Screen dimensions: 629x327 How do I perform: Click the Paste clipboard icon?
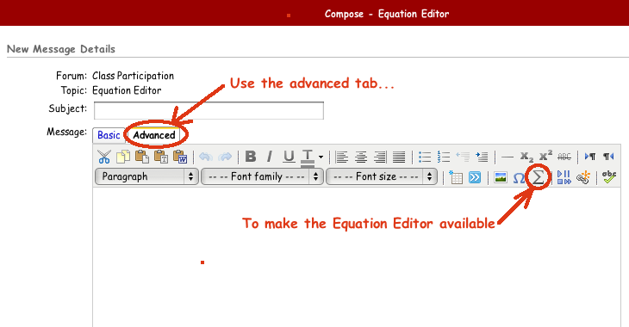click(142, 157)
